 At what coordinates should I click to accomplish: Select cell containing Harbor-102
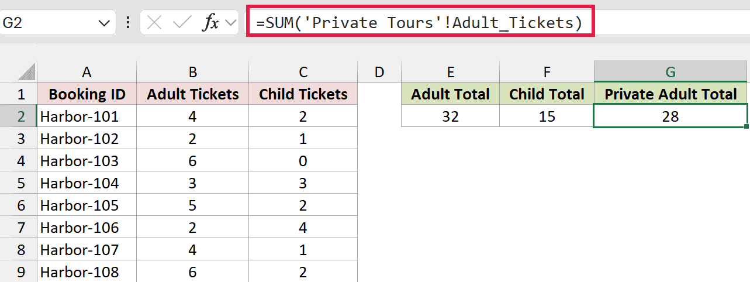[87, 139]
